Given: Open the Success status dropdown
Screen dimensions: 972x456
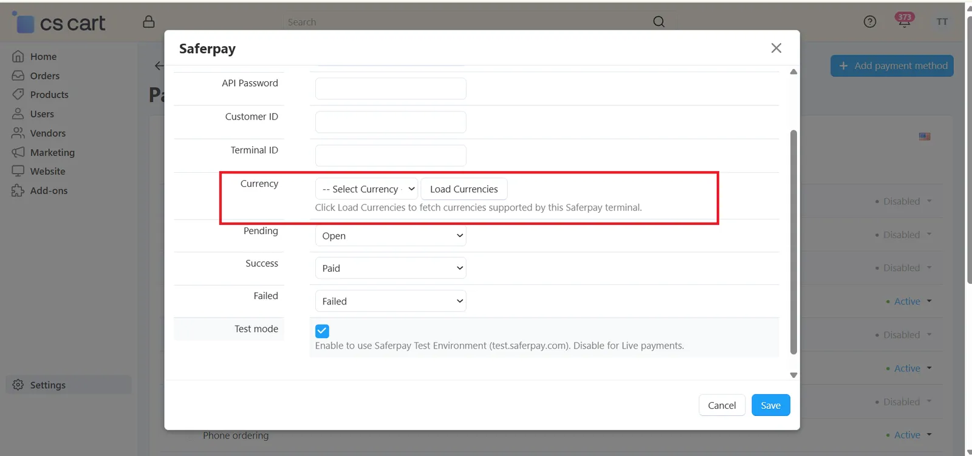Looking at the screenshot, I should pos(391,268).
